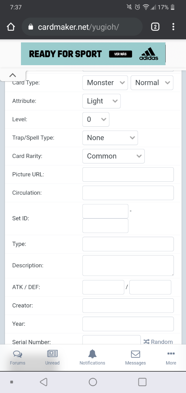The width and height of the screenshot is (186, 393).
Task: View Unread posts
Action: tap(52, 357)
